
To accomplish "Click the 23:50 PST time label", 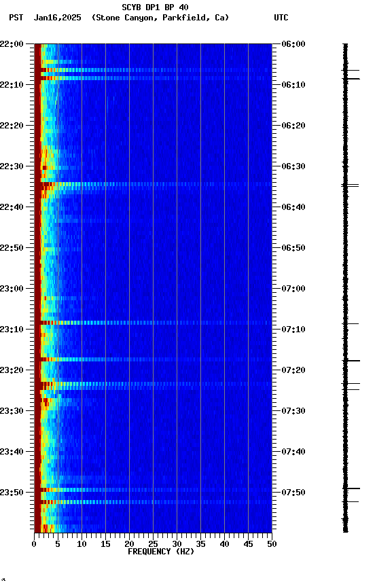I will (12, 493).
